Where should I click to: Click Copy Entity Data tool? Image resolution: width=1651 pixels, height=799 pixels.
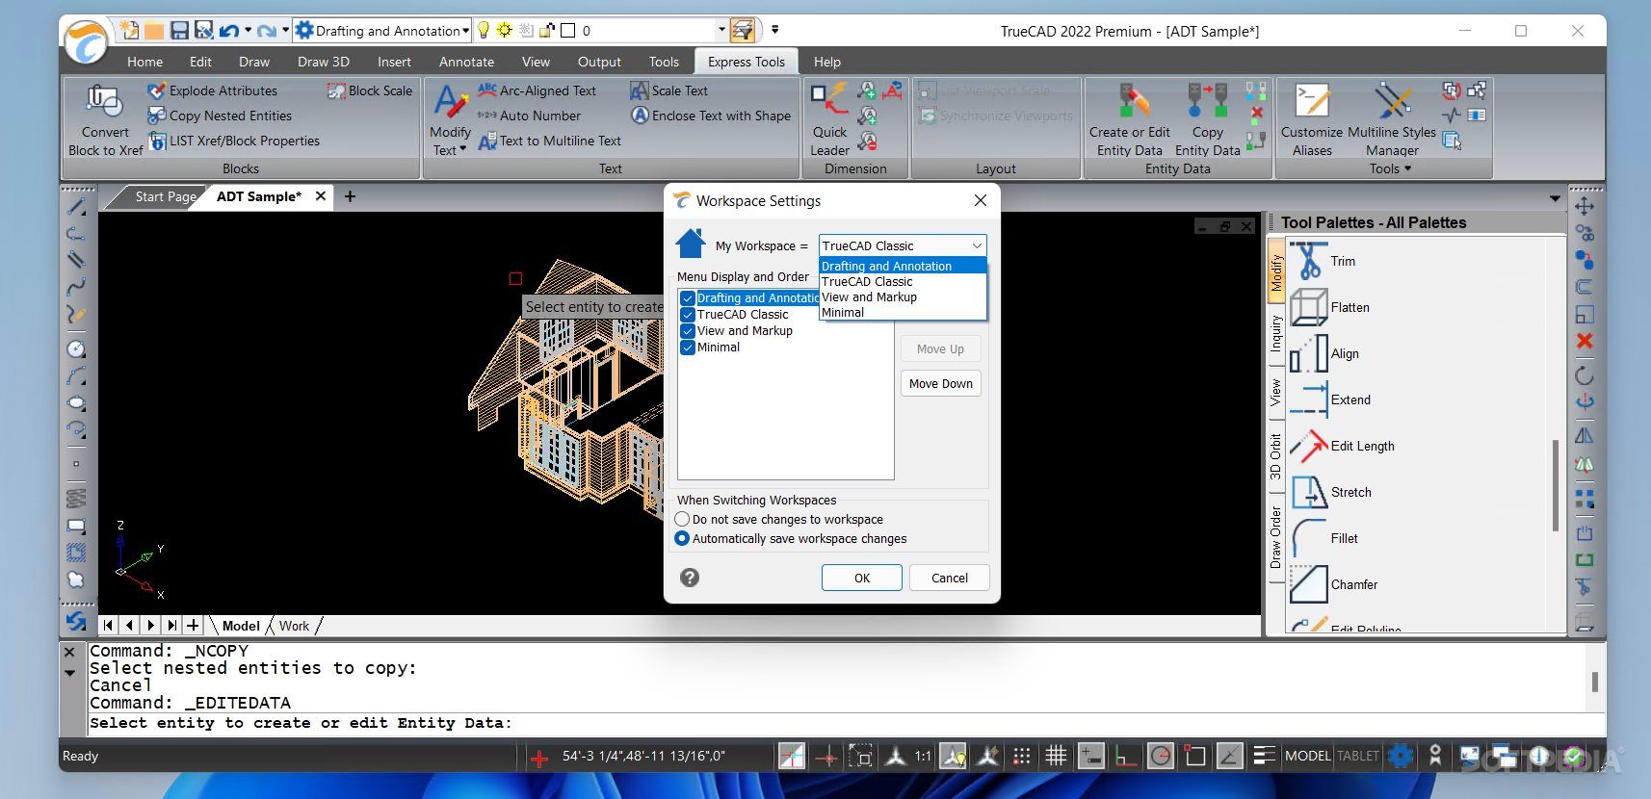pyautogui.click(x=1207, y=120)
